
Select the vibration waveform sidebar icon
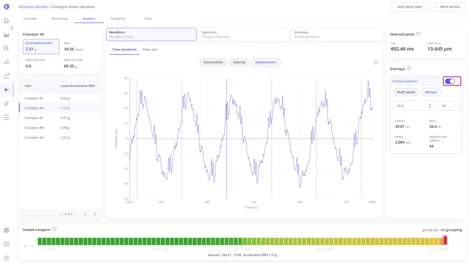click(6, 90)
